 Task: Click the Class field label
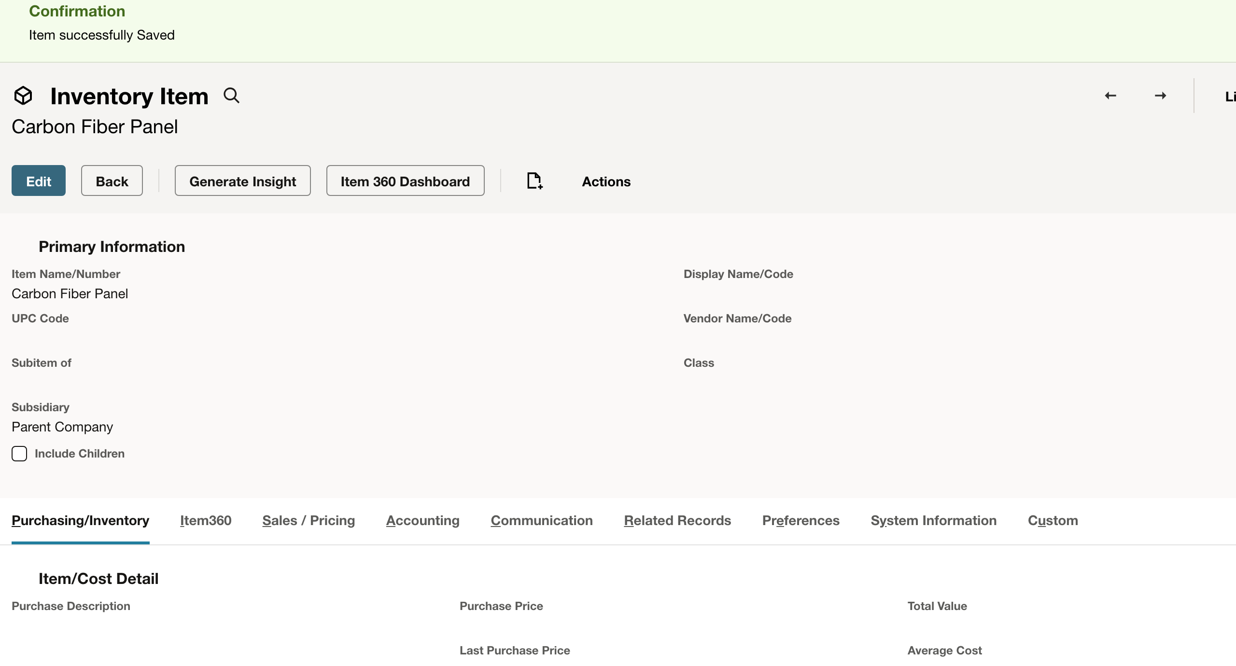699,363
